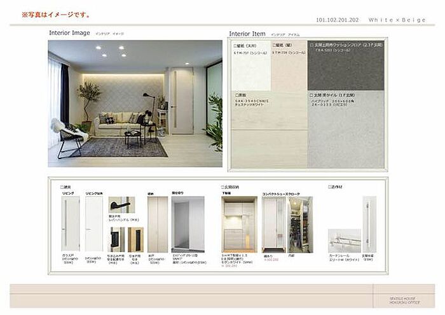Select the 玄関手摺 entrance handrail image

368,223
